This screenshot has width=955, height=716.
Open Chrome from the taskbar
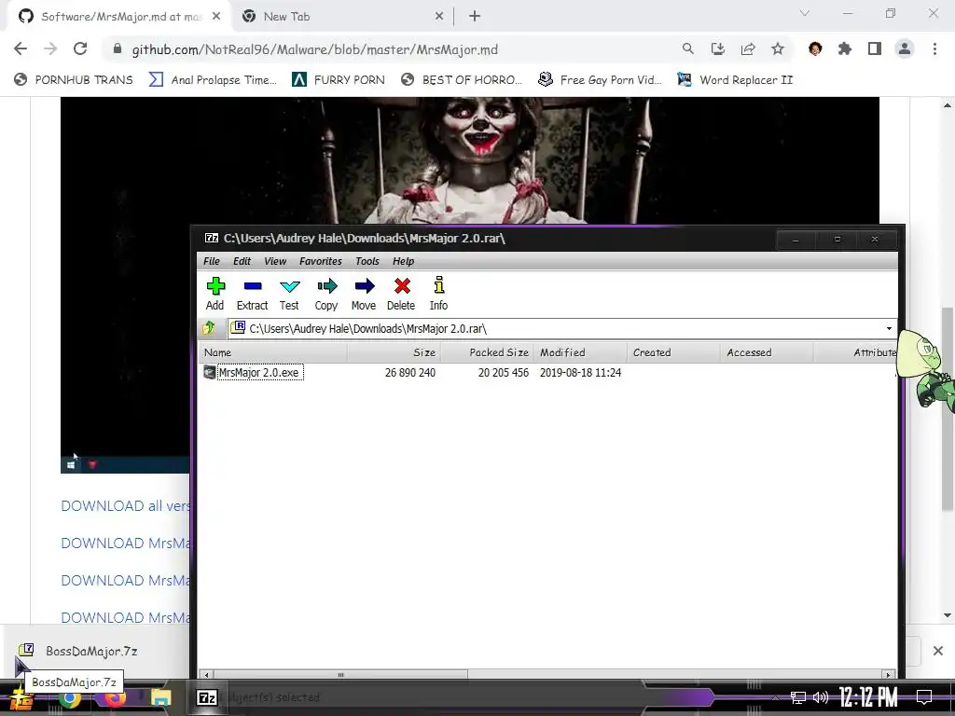click(x=69, y=697)
